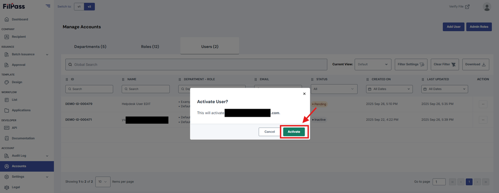Expand the Settings submenu chevron
This screenshot has width=499, height=193.
47,177
